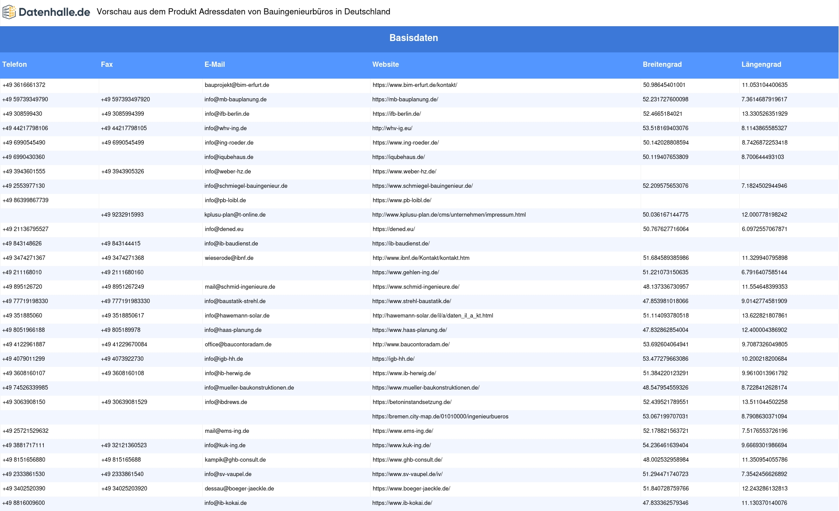
Task: Click dessau@boeger-jaeckle.de email cell
Action: coord(239,489)
